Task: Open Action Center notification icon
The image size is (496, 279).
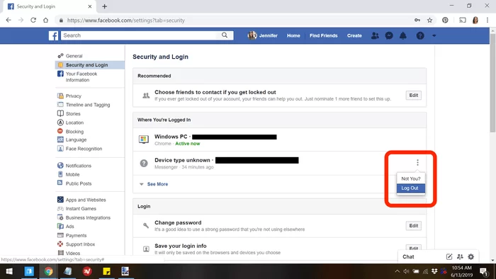Action: (x=483, y=271)
